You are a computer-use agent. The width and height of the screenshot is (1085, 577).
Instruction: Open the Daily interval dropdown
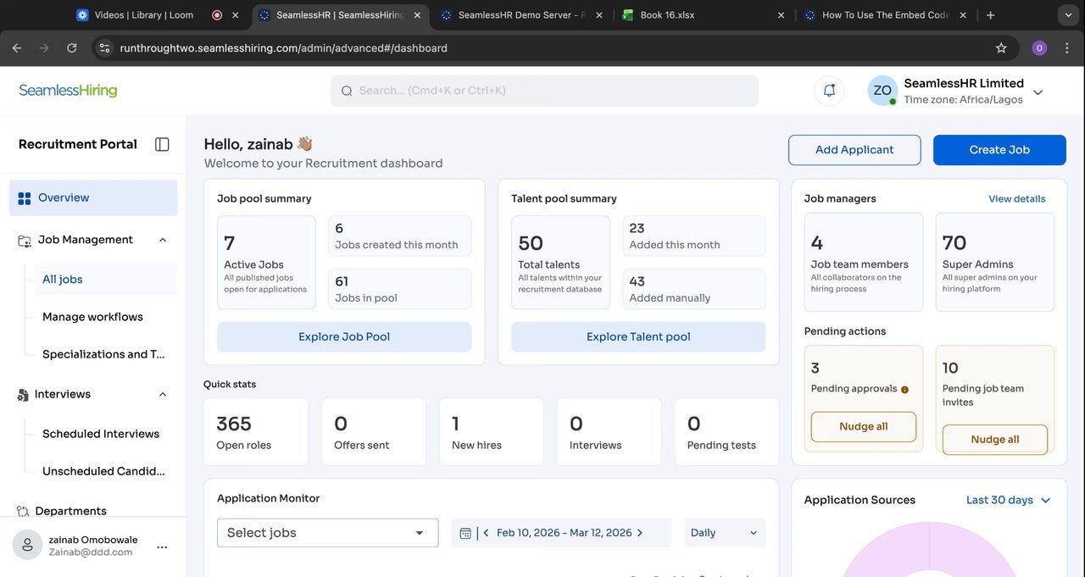pos(724,533)
